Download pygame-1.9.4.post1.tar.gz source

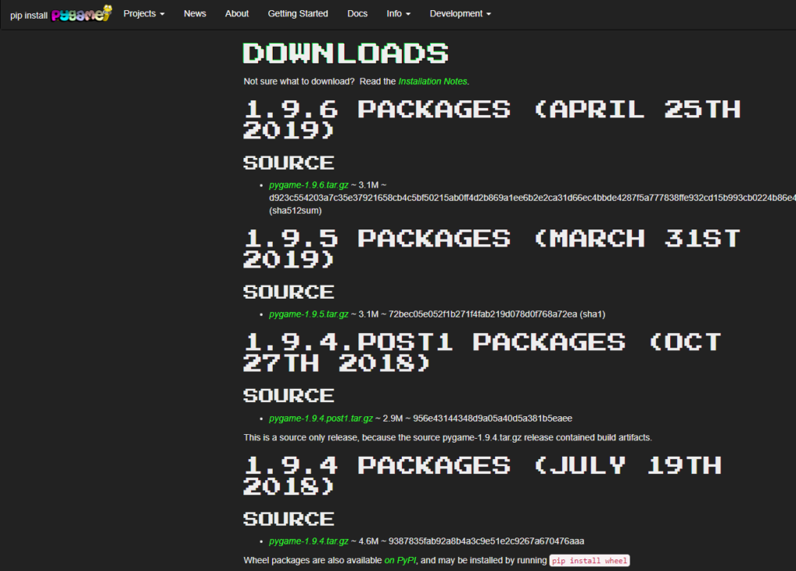pyautogui.click(x=321, y=418)
